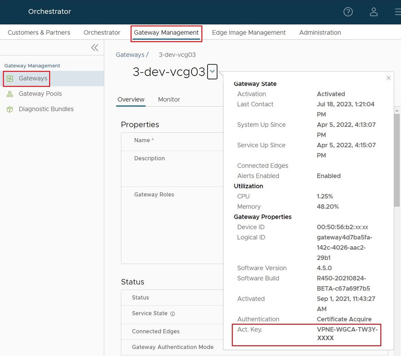
Task: Click the Gateways sidebar icon
Action: (x=10, y=79)
